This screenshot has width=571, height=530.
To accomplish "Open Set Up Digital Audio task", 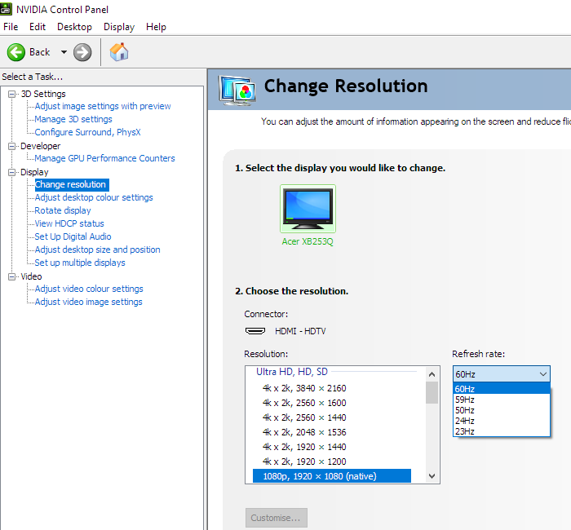I will [x=73, y=236].
